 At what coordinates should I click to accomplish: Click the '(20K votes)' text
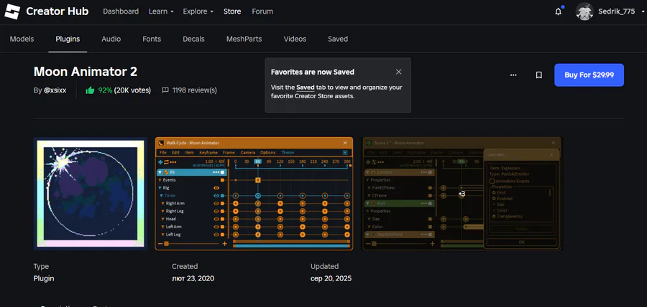point(132,90)
